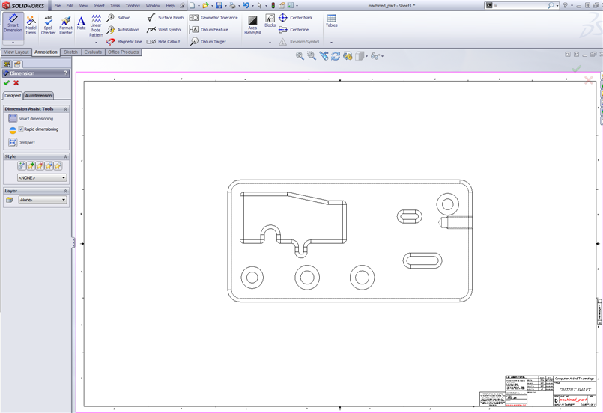Switch to the Evaluate tab
The width and height of the screenshot is (603, 413).
pos(93,52)
